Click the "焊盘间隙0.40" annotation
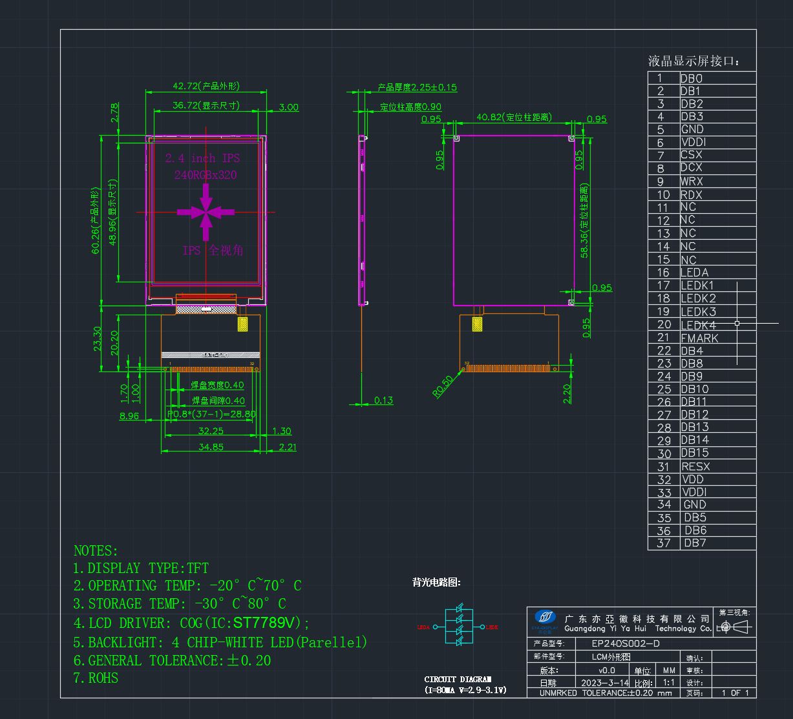This screenshot has width=793, height=719. click(218, 401)
